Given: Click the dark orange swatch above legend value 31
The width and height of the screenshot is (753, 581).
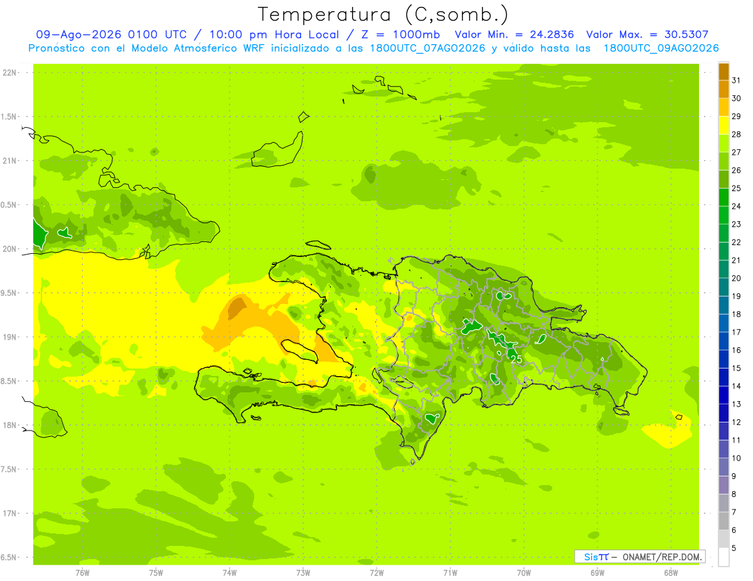Looking at the screenshot, I should [x=724, y=70].
